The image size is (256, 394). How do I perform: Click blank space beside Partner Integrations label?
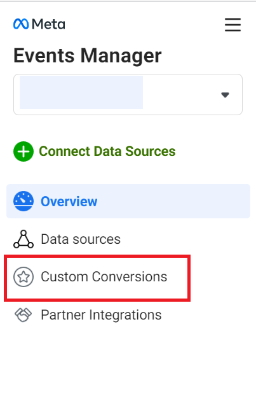click(206, 314)
